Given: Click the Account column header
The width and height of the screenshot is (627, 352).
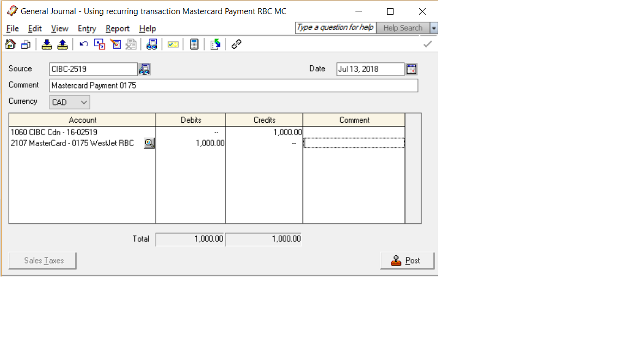Looking at the screenshot, I should click(x=82, y=120).
